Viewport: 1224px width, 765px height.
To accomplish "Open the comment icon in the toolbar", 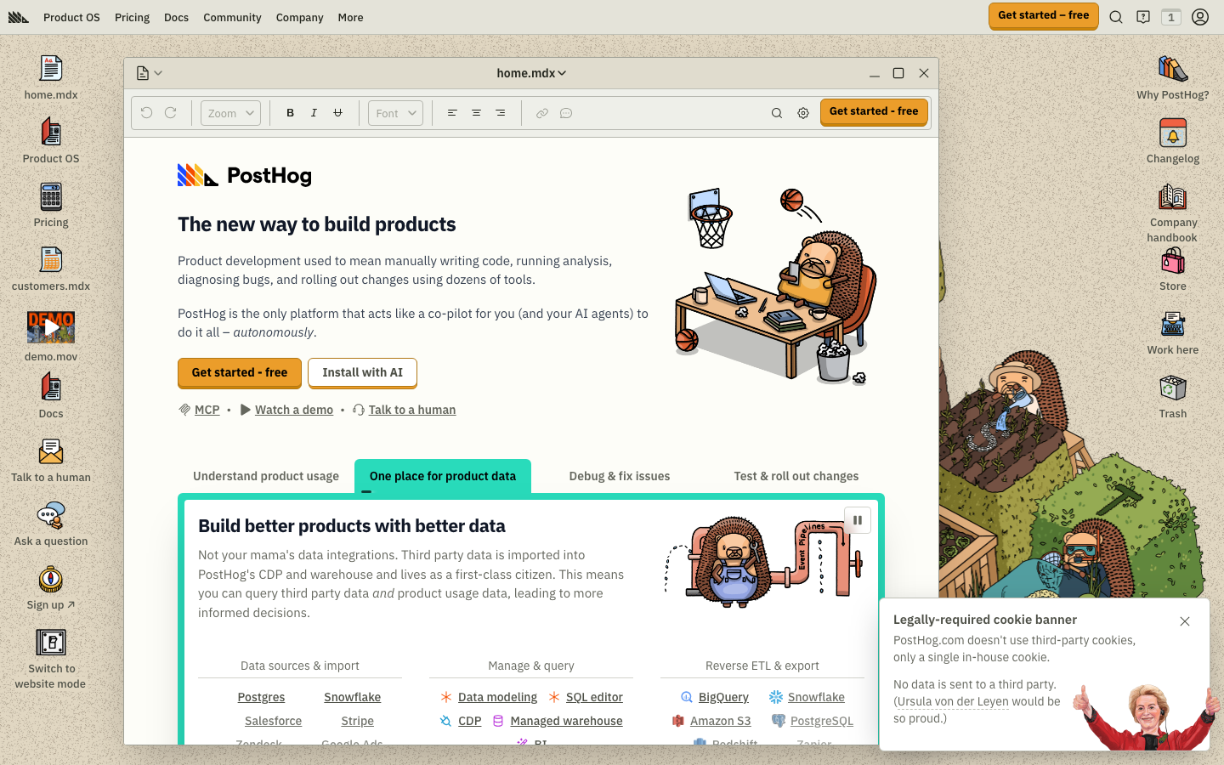I will click(x=566, y=113).
